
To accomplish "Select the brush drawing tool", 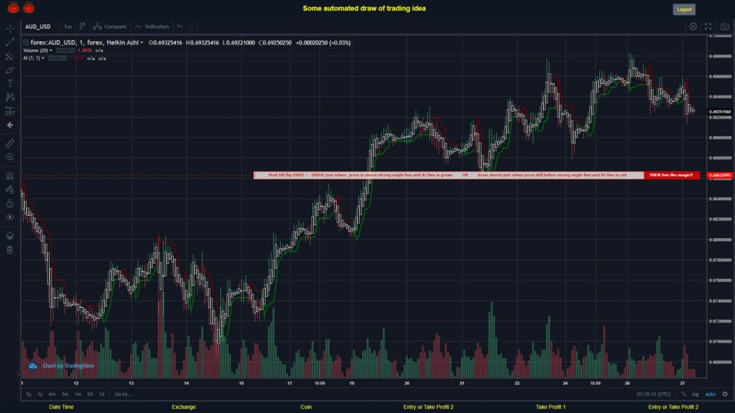I will coord(10,70).
